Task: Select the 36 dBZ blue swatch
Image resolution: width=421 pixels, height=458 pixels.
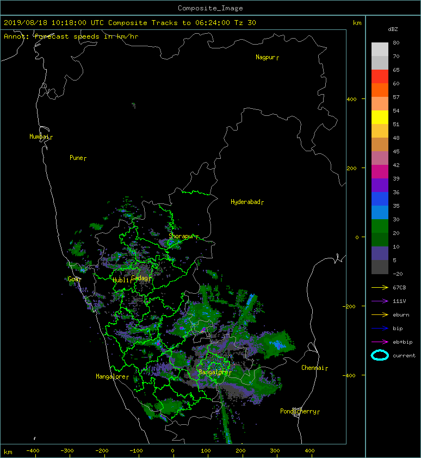Action: pos(380,199)
